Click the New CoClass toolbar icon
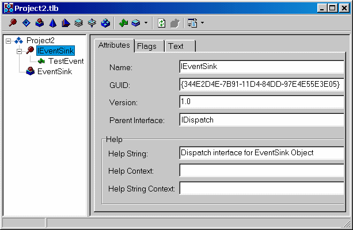The width and height of the screenshot is (353, 230). [x=39, y=24]
